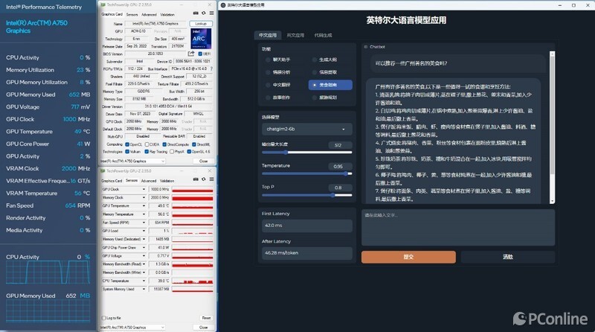Toggle the DirectCompute checkbox
Screen dimensions: 595x332
(x=164, y=144)
